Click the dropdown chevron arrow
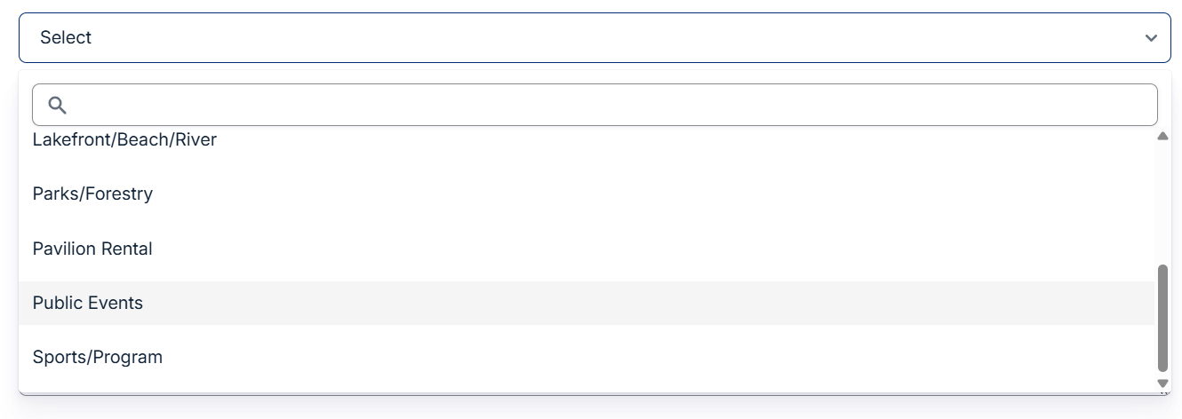The image size is (1182, 419). point(1151,38)
